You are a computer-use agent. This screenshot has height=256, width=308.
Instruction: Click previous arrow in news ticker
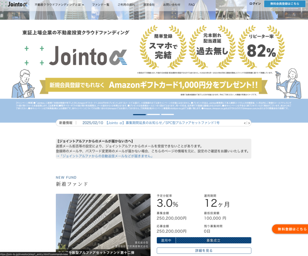click(245, 123)
